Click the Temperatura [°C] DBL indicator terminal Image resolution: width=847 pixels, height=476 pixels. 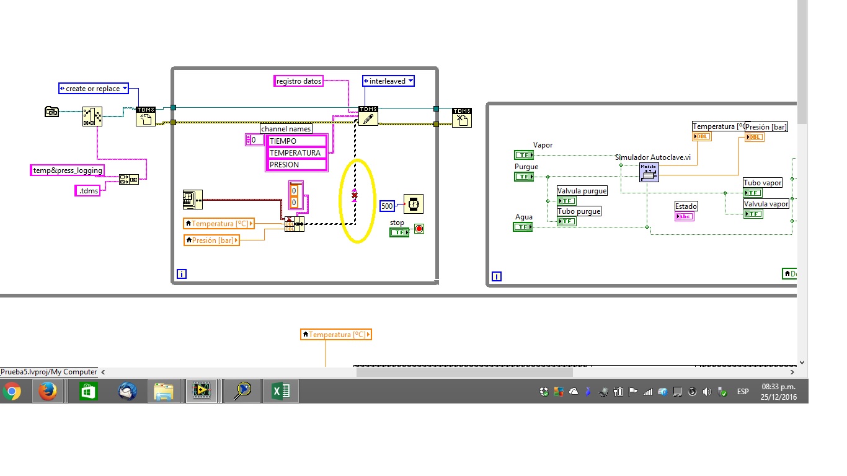tap(702, 136)
